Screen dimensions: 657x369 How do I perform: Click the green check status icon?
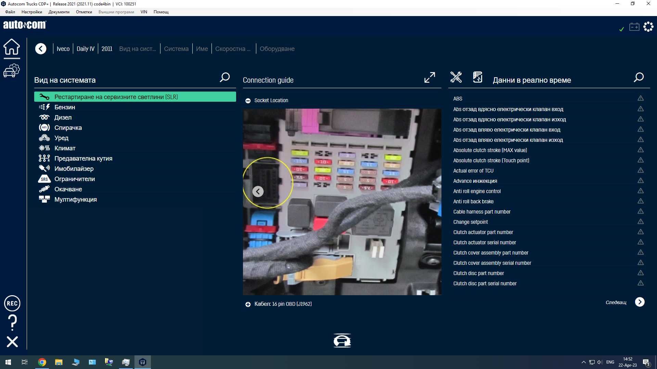(x=621, y=29)
